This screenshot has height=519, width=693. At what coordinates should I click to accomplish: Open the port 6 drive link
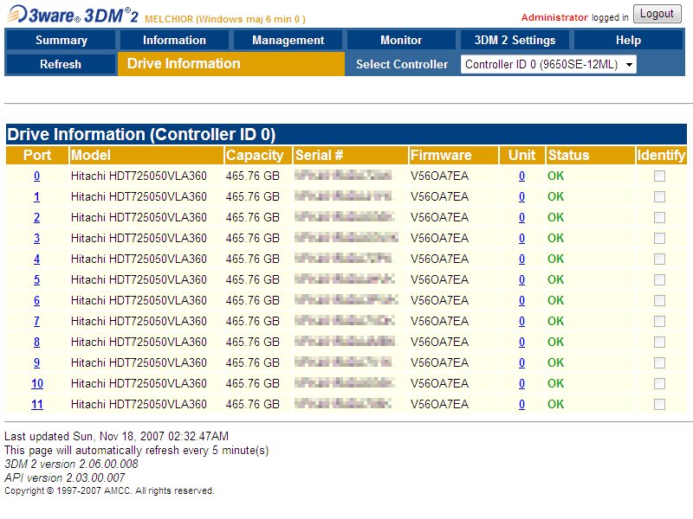(36, 300)
